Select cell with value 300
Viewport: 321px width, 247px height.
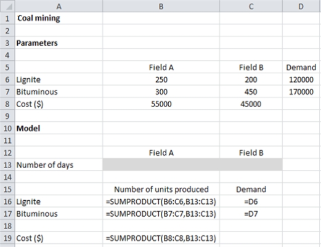pos(161,92)
